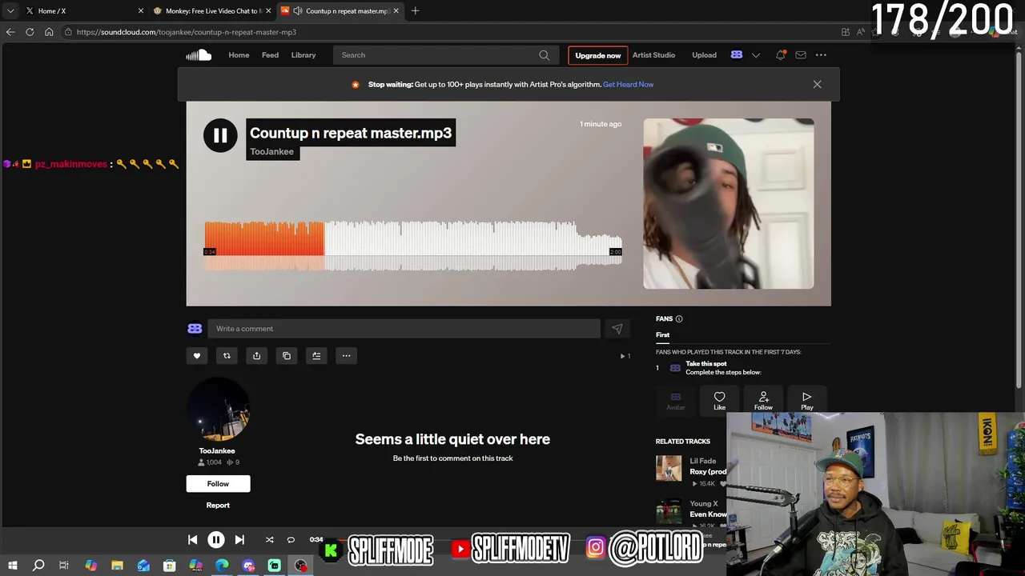Toggle Like with the heart button under comment box

point(197,356)
